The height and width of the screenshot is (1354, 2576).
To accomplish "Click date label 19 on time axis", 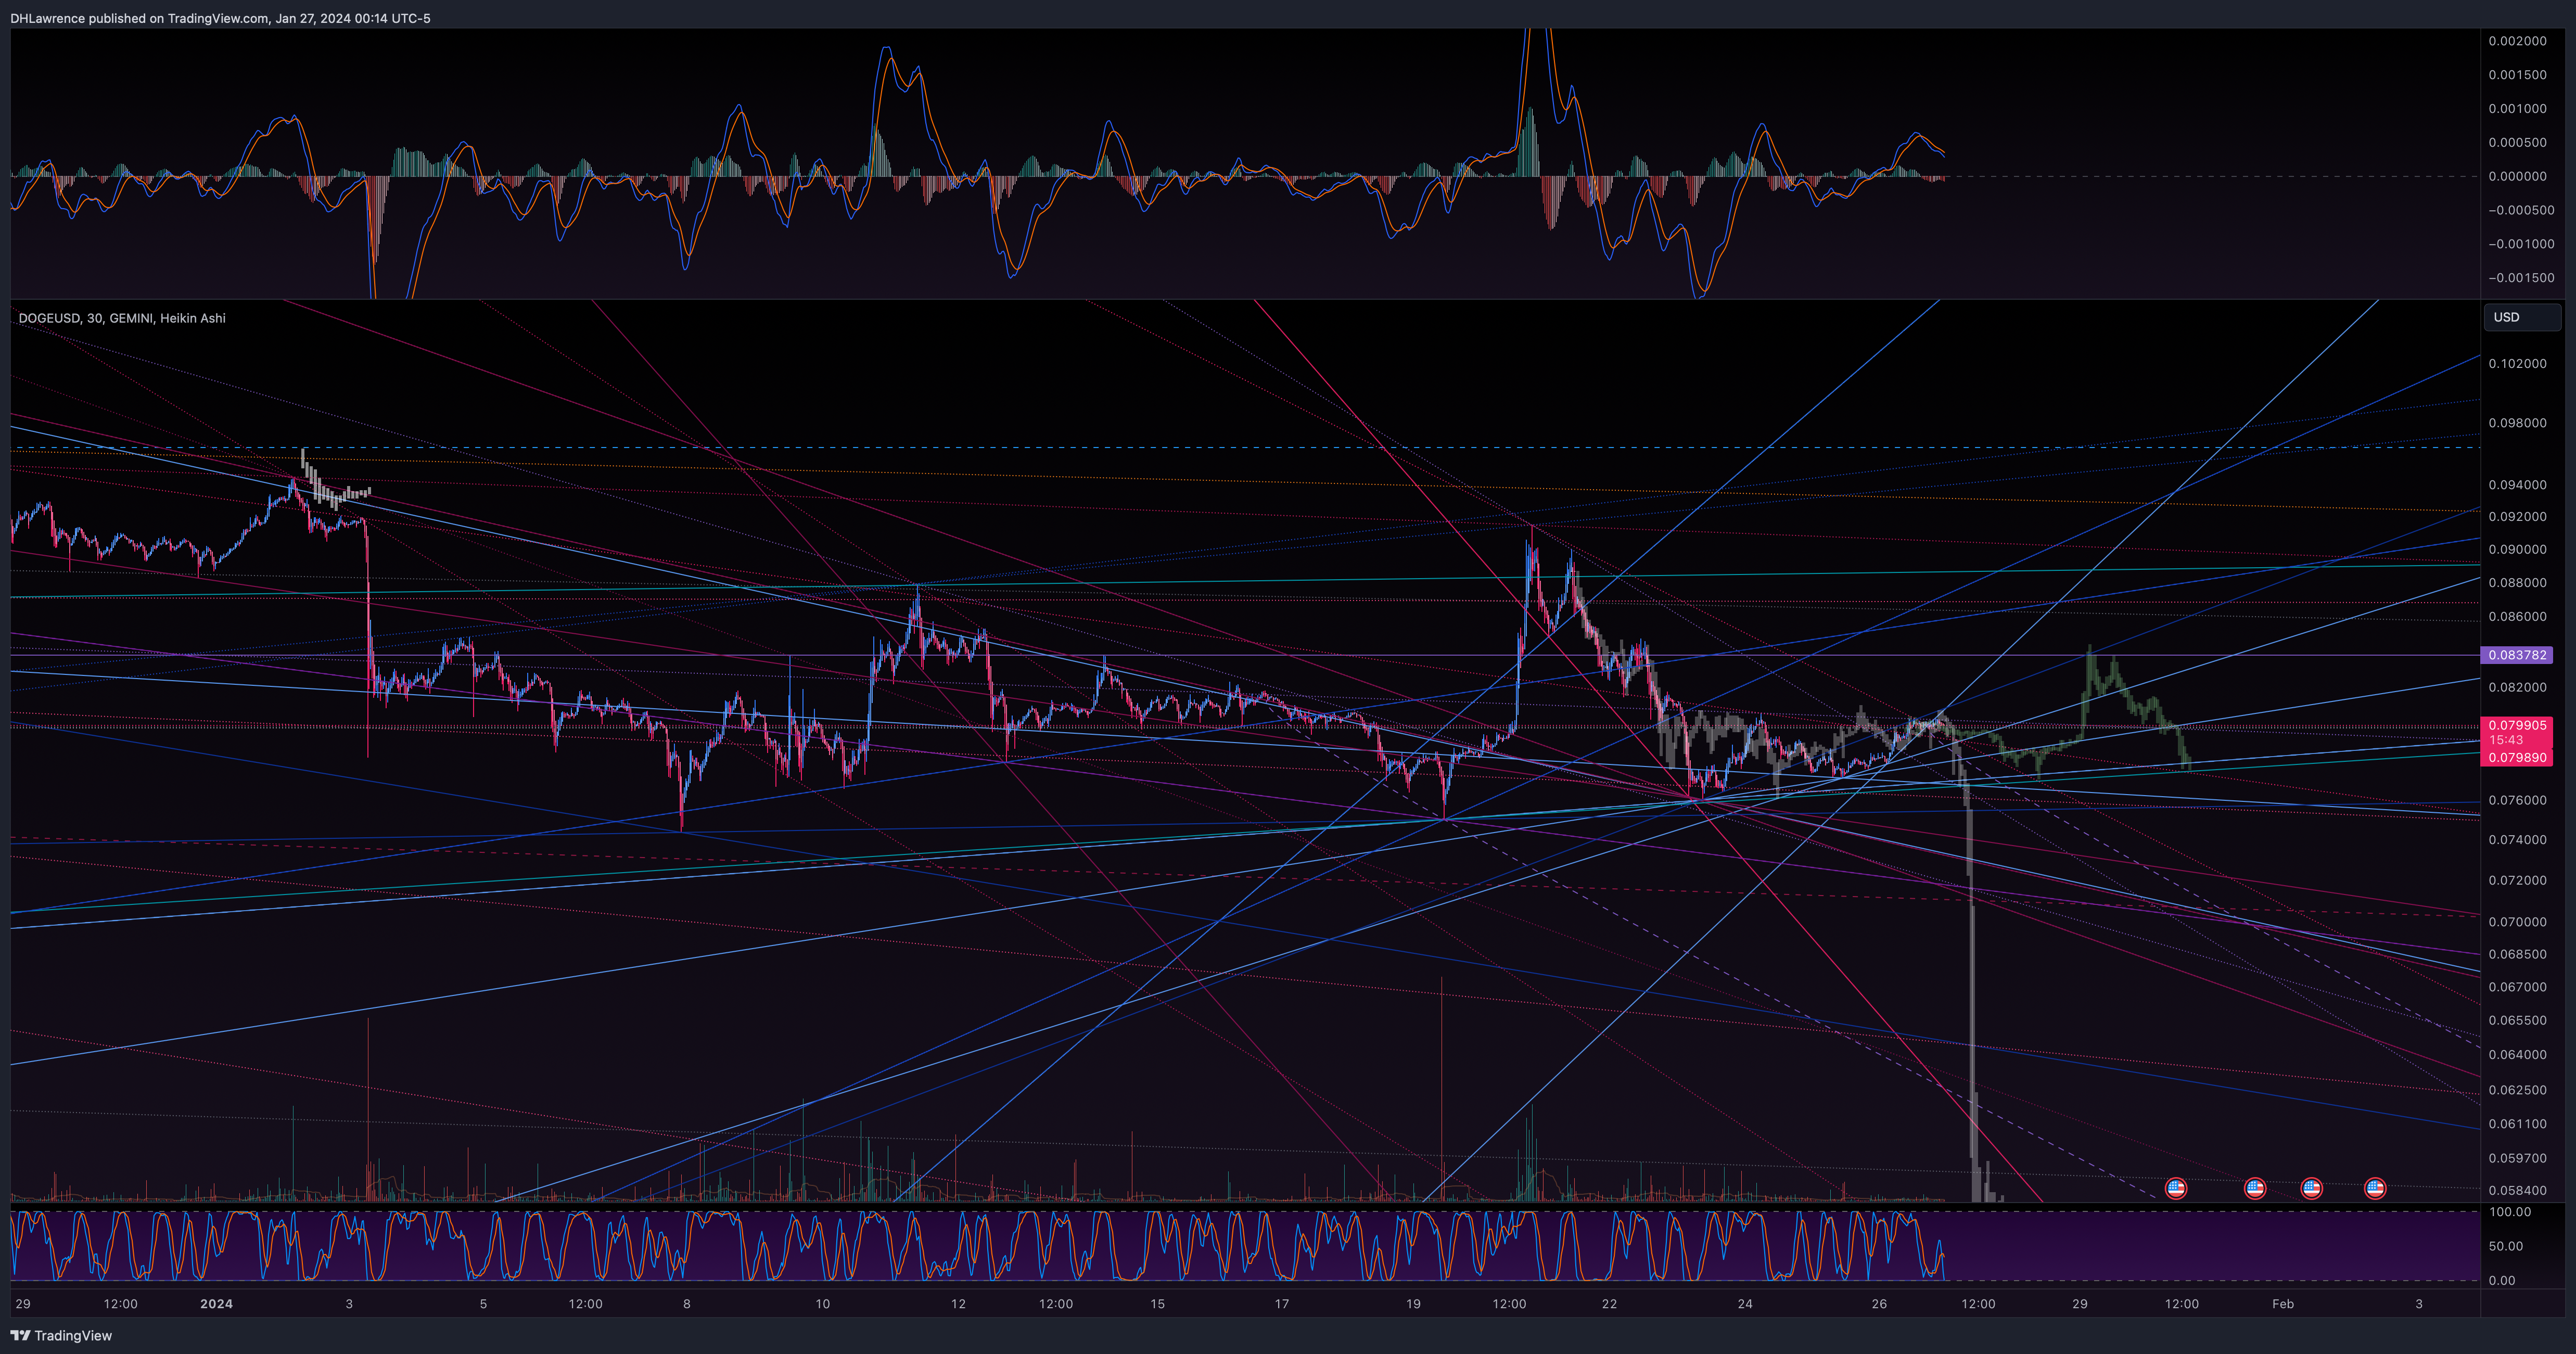I will 1413,1304.
